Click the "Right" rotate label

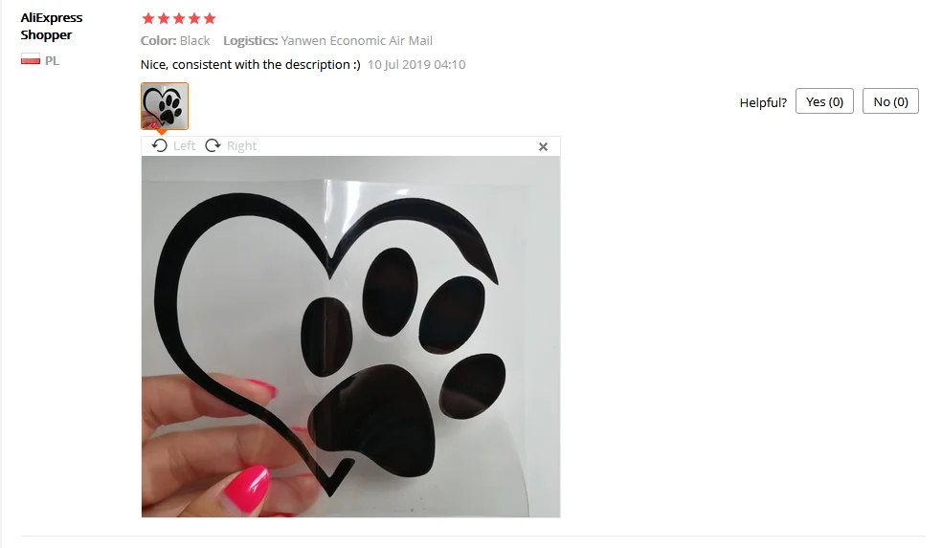pyautogui.click(x=241, y=146)
